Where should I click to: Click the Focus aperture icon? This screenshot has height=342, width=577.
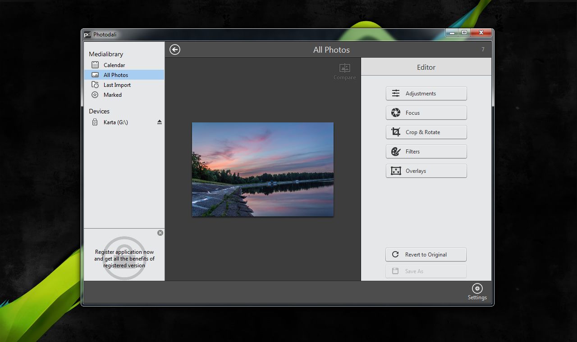click(396, 112)
